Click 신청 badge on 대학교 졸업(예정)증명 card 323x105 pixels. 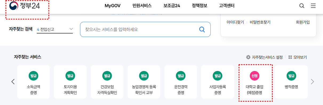click(x=254, y=75)
